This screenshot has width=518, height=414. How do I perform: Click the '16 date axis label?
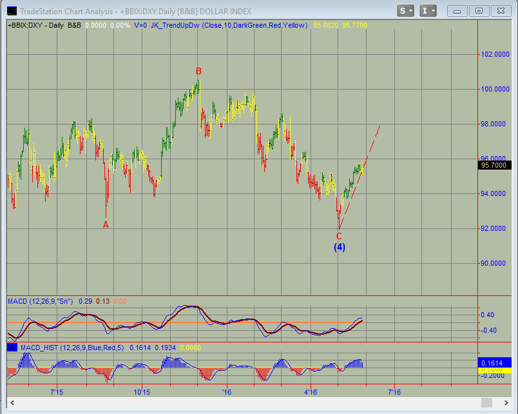point(227,392)
